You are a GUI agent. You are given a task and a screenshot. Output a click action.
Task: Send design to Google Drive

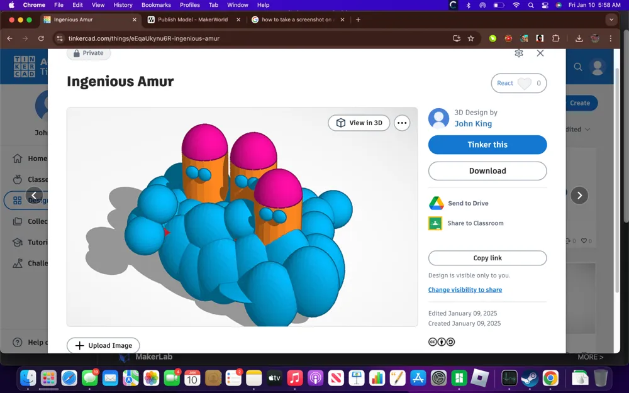pos(459,203)
